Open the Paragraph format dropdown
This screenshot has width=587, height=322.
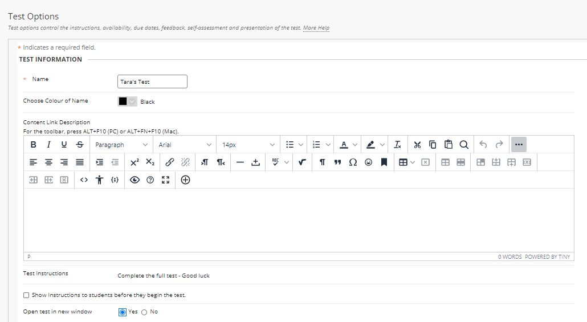121,145
